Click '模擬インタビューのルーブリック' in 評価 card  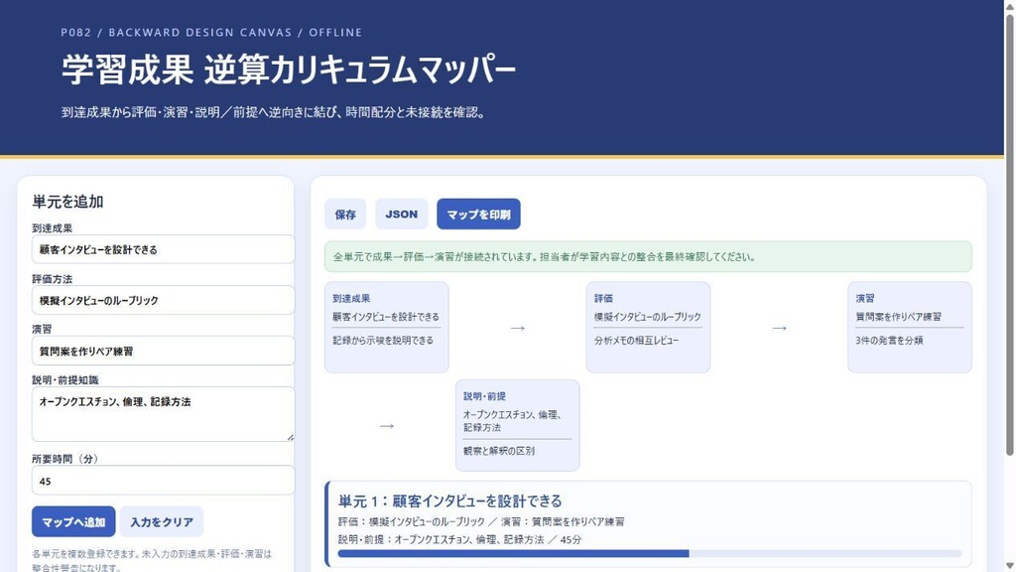point(647,317)
